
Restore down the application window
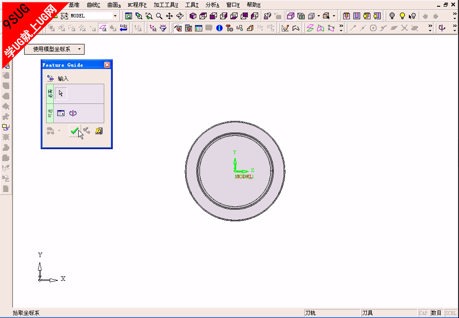(446, 4)
